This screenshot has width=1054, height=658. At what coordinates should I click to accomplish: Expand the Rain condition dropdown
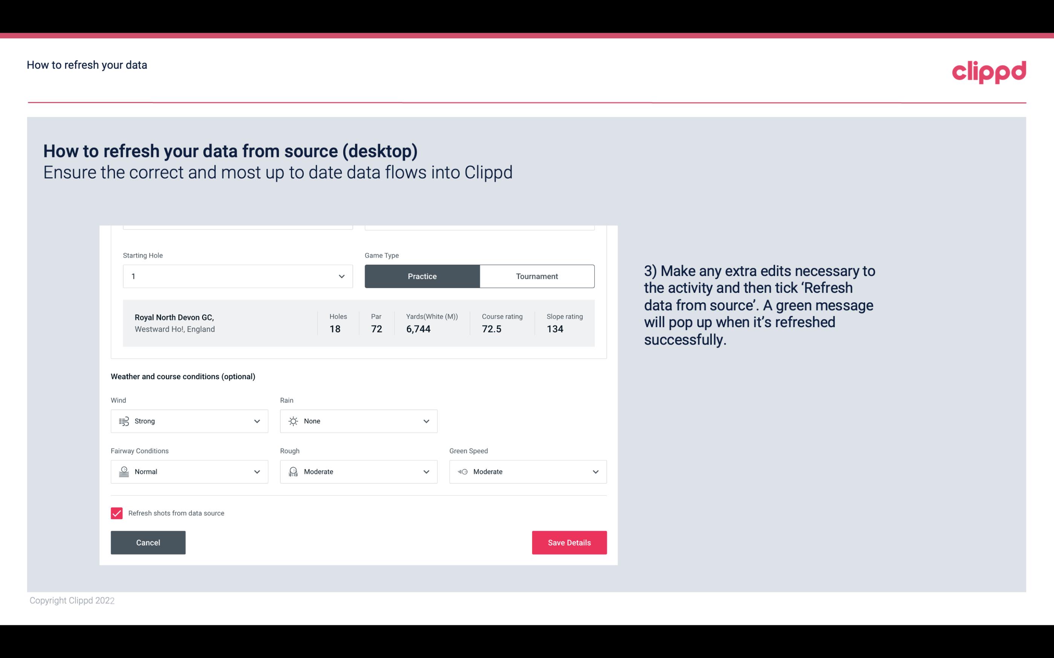click(426, 421)
